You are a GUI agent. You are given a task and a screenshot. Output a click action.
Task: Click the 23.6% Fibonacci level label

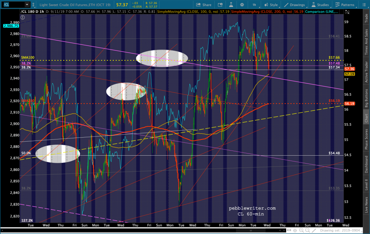[x=26, y=36]
